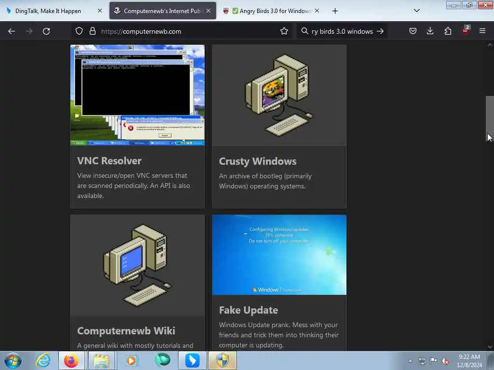Reload the current page
The height and width of the screenshot is (370, 494).
tap(46, 31)
